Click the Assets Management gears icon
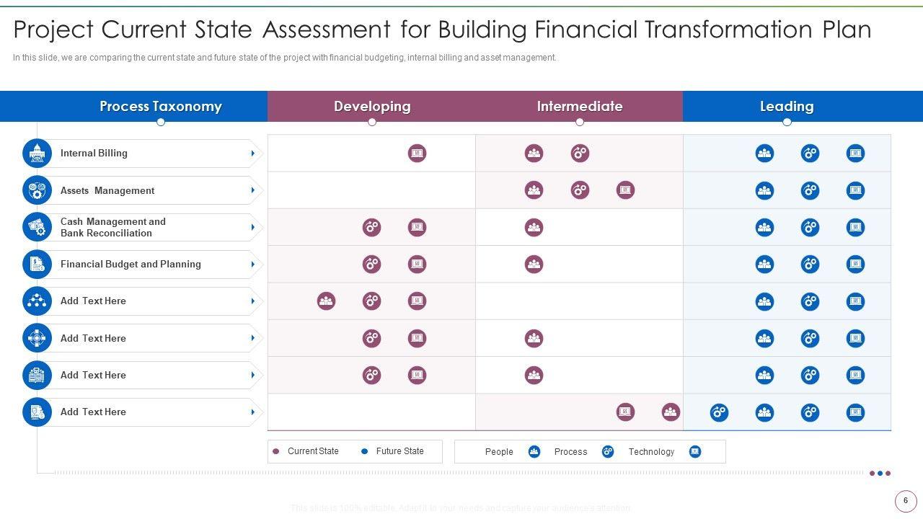The height and width of the screenshot is (519, 923). [x=37, y=191]
